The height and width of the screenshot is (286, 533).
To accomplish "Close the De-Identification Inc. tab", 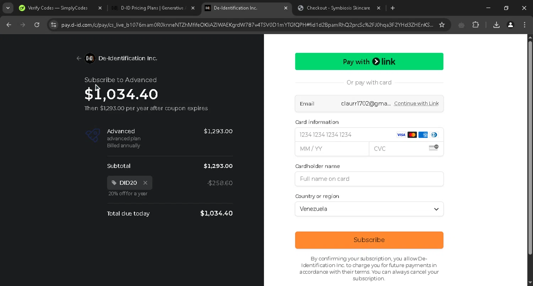I will tap(286, 8).
